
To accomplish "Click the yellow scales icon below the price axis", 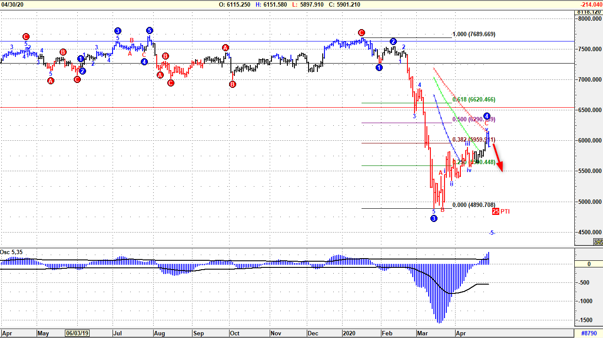I will (x=599, y=242).
